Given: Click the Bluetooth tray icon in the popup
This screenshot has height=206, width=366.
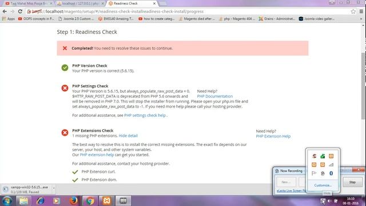Looking at the screenshot, I should pyautogui.click(x=331, y=173).
